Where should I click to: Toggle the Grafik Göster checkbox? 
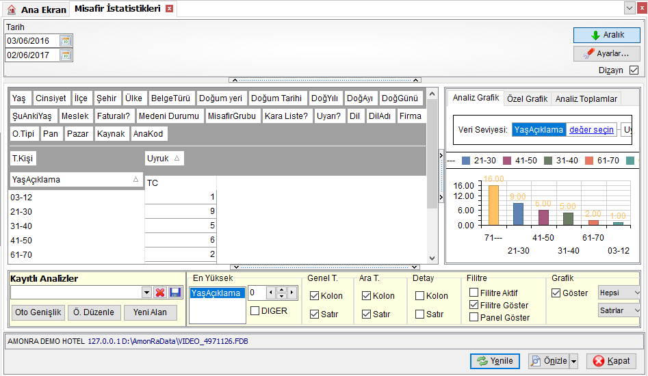coord(556,293)
